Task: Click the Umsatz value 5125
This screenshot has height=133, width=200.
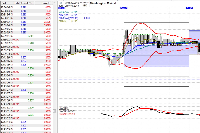Action: tap(48, 18)
